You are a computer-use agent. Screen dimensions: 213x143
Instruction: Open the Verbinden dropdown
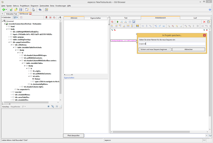7,17
